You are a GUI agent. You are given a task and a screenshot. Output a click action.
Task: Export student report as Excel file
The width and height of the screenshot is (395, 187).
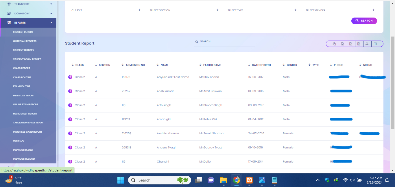tap(342, 44)
